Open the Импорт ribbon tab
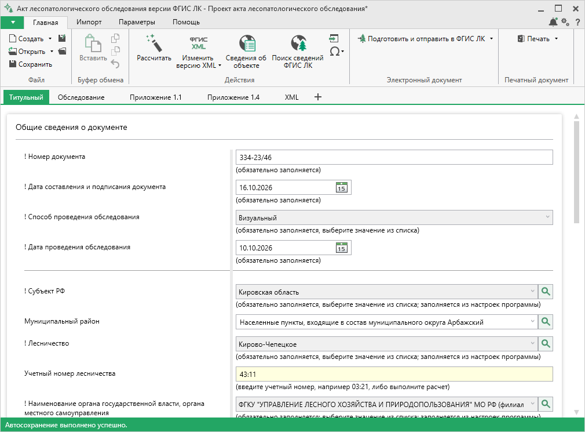The image size is (585, 432). coord(89,22)
